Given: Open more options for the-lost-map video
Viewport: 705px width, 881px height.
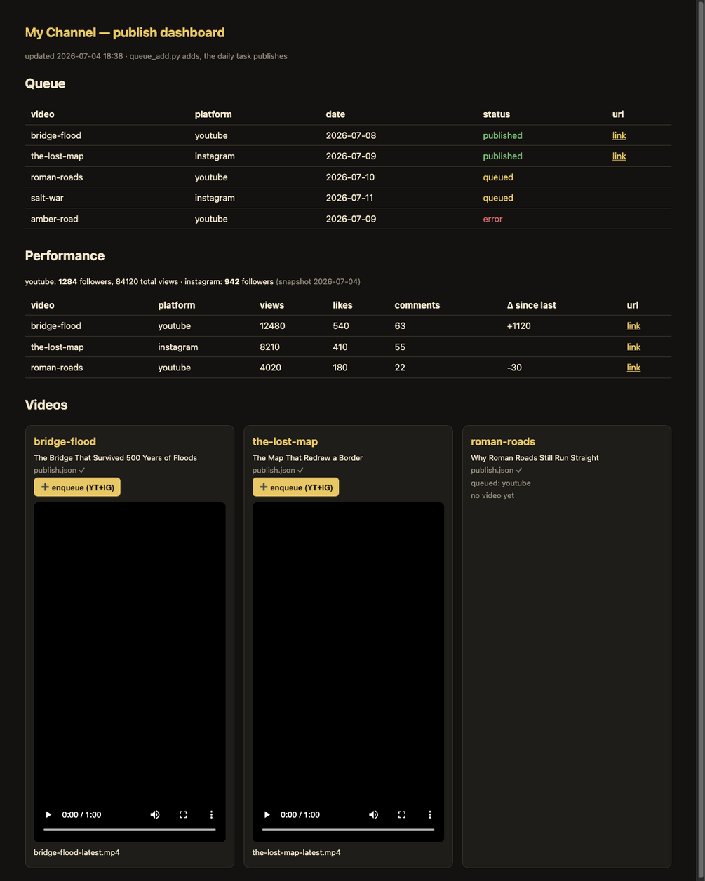Looking at the screenshot, I should coord(430,814).
